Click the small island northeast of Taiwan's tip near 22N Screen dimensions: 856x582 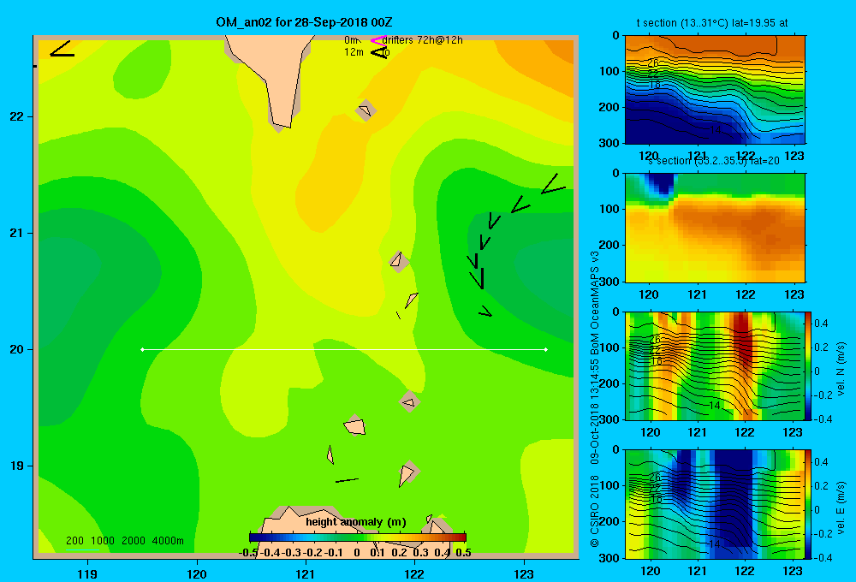coord(366,110)
